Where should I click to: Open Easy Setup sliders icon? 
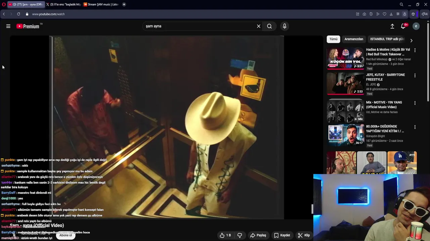[398, 14]
